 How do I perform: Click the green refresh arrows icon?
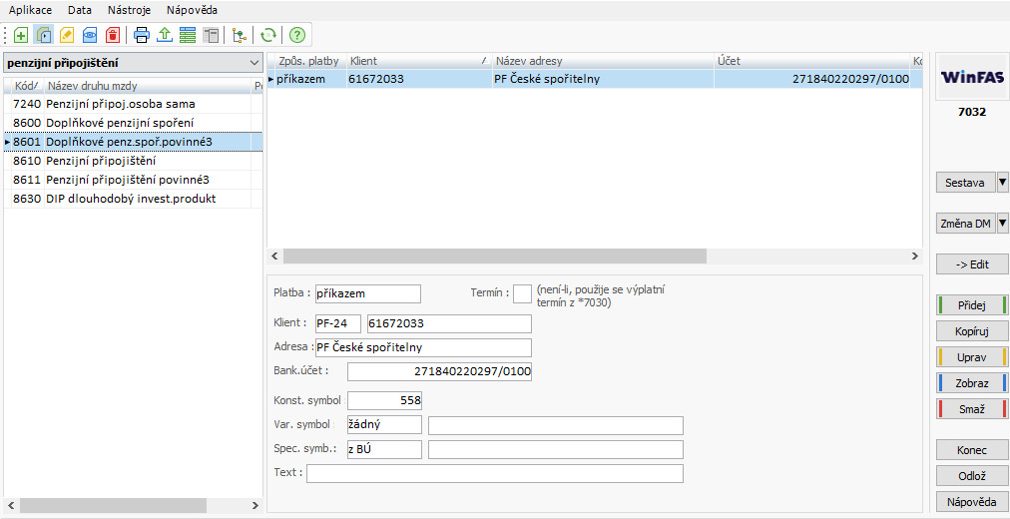(267, 35)
